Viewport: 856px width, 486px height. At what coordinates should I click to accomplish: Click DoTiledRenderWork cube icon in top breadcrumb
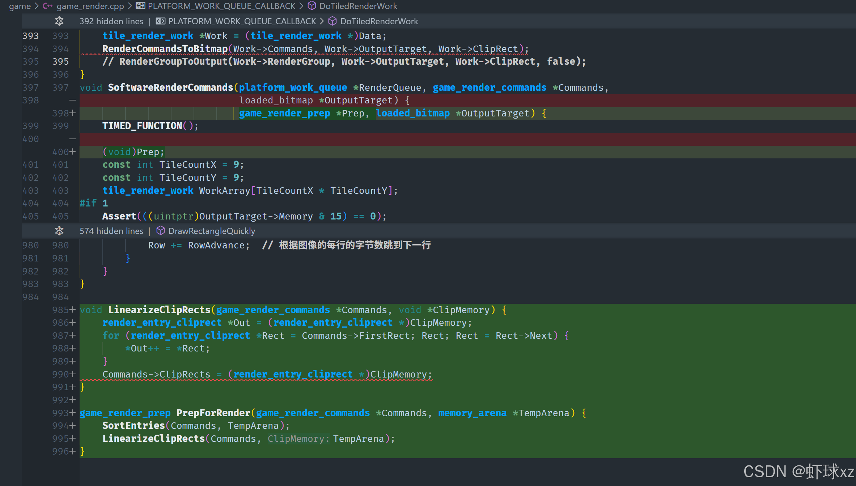[x=312, y=6]
